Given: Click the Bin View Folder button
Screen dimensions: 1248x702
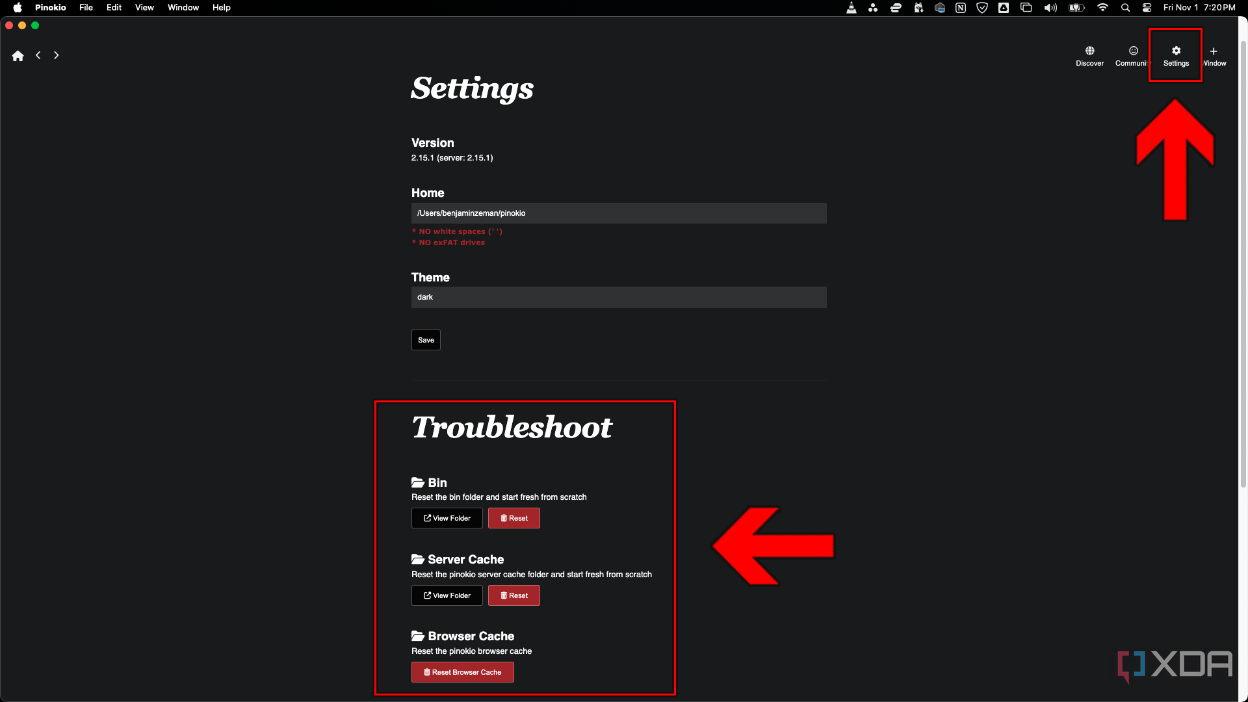Looking at the screenshot, I should coord(447,517).
